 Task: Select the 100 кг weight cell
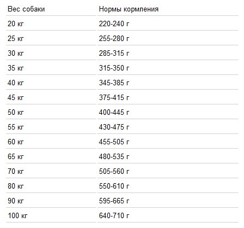(x=18, y=215)
